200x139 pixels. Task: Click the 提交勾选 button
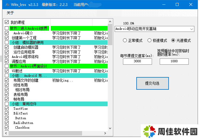[x=152, y=83]
